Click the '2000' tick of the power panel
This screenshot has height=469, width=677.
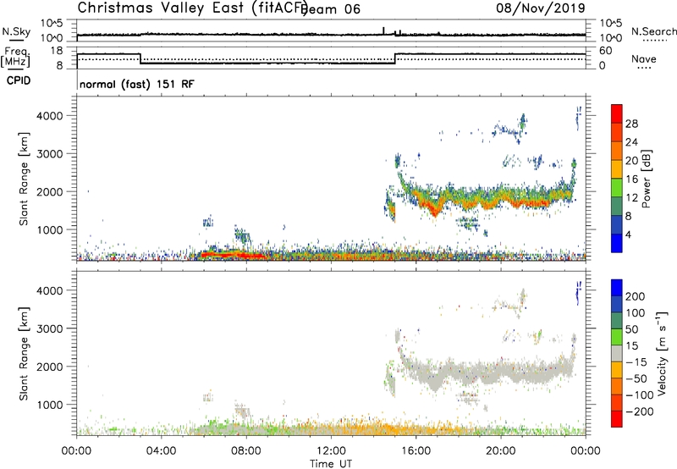[x=49, y=191]
